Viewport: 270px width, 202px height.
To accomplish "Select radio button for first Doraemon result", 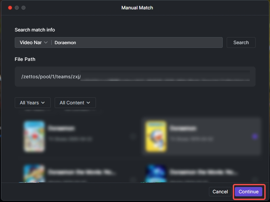I will pos(133,136).
